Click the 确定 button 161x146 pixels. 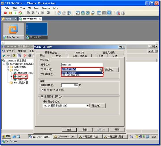(69, 130)
